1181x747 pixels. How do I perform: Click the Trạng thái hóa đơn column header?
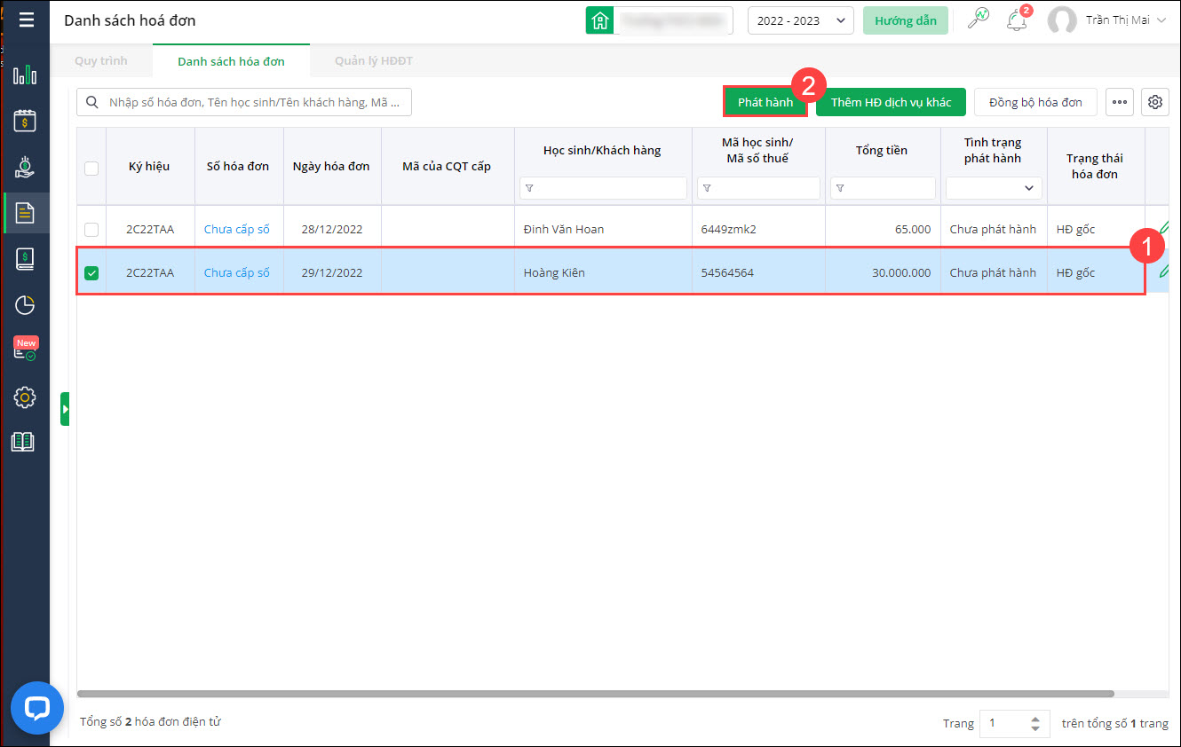(1095, 166)
